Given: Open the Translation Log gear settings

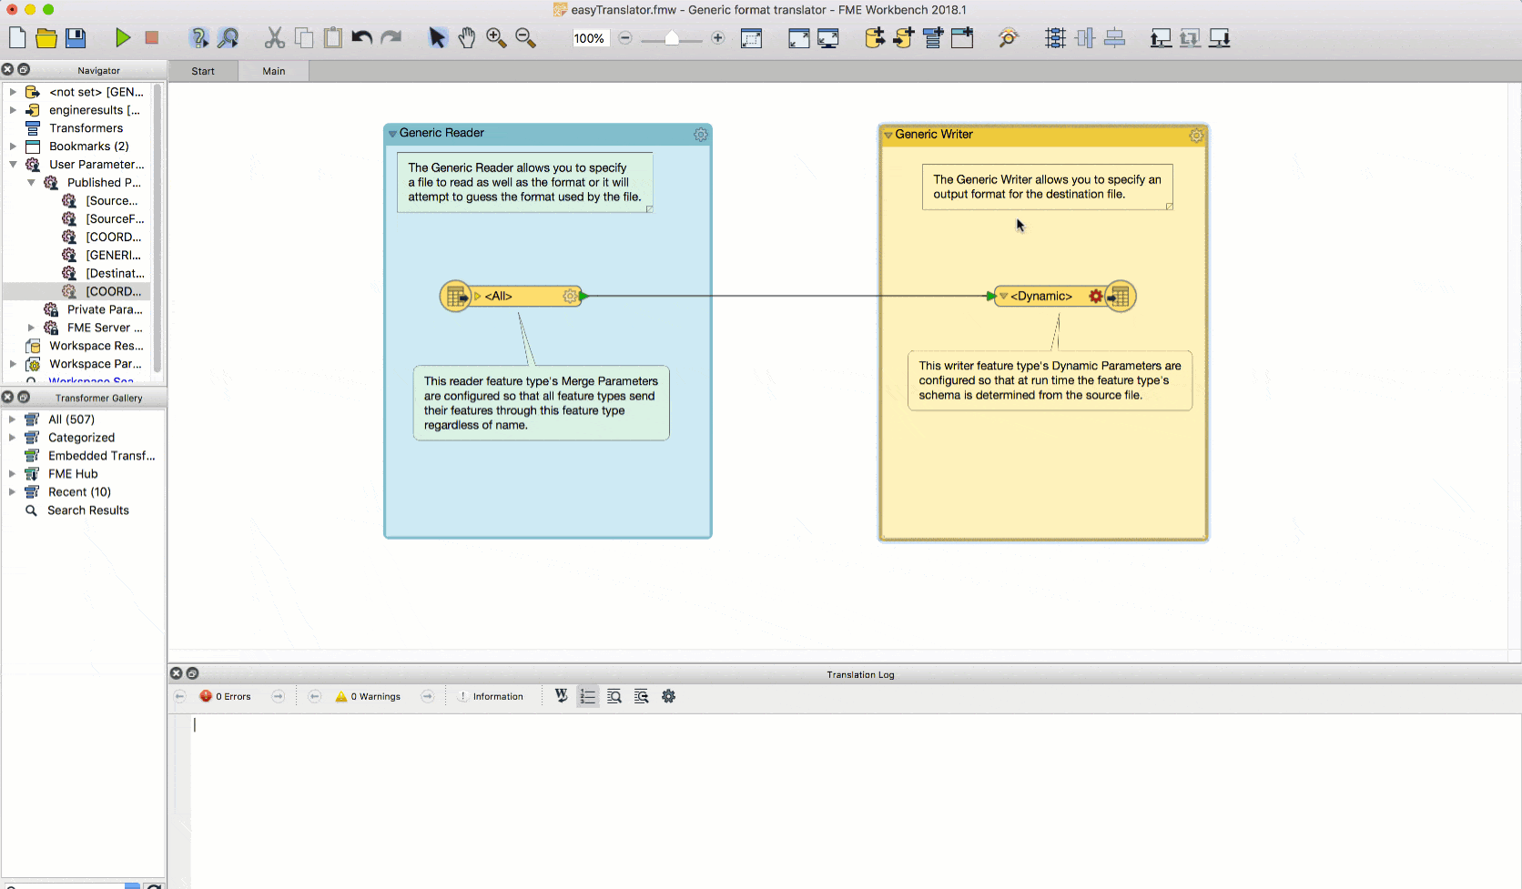Looking at the screenshot, I should 669,696.
